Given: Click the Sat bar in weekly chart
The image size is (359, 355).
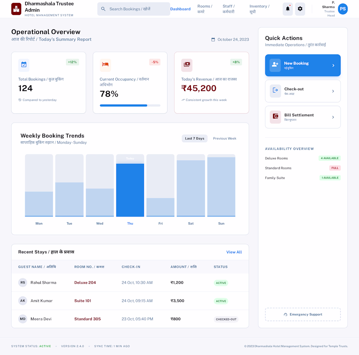Looking at the screenshot, I should point(191,188).
